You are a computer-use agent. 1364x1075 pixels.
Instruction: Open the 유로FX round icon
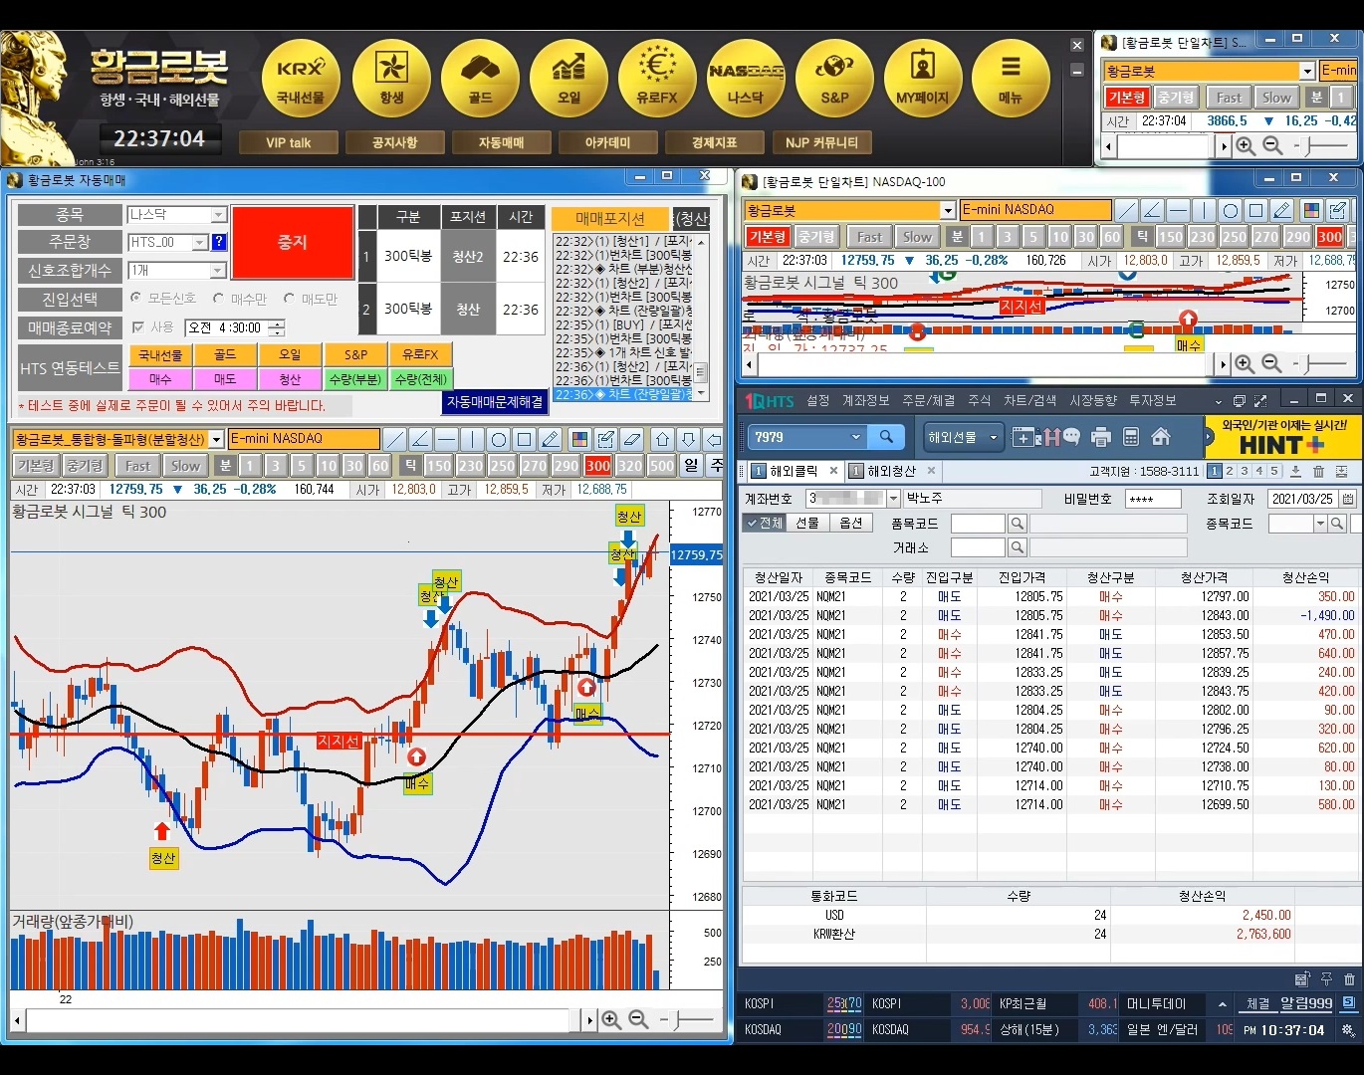pyautogui.click(x=657, y=78)
